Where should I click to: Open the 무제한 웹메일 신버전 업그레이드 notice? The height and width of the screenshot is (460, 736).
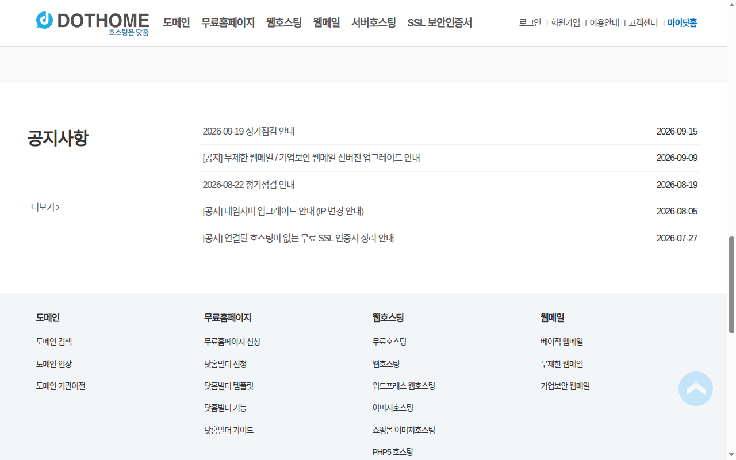point(311,158)
